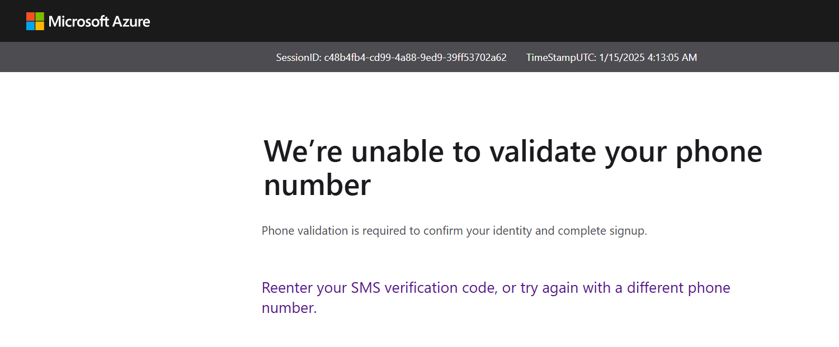The width and height of the screenshot is (839, 347).
Task: Click the green square of Microsoft logo
Action: point(40,16)
